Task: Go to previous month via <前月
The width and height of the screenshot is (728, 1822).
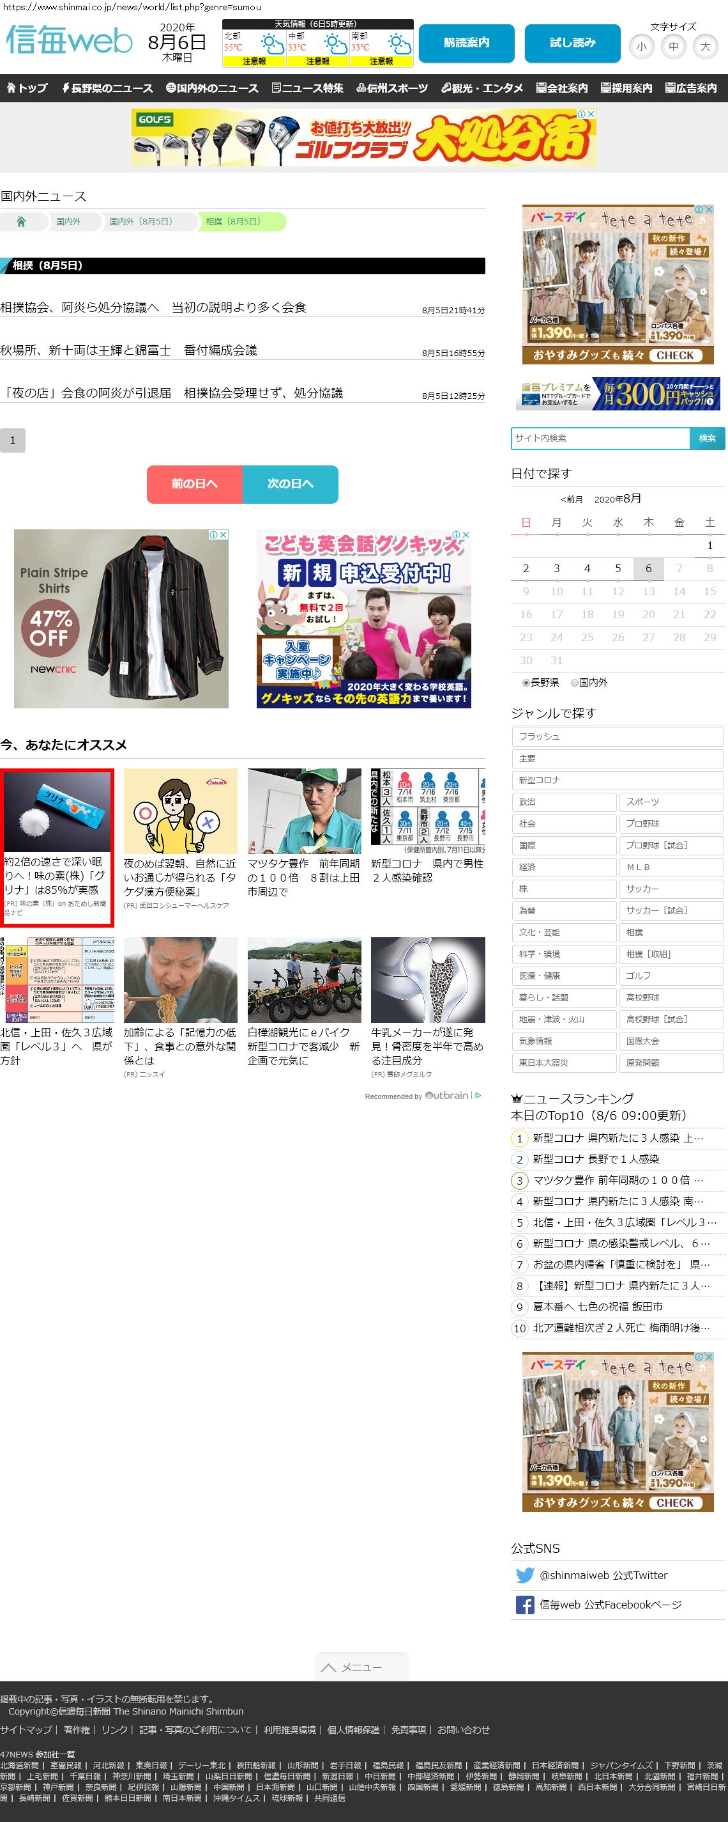Action: (x=571, y=499)
